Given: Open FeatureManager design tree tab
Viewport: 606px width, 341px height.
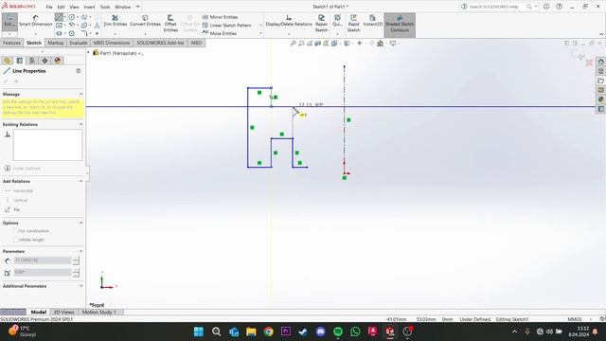Looking at the screenshot, I should (7, 61).
